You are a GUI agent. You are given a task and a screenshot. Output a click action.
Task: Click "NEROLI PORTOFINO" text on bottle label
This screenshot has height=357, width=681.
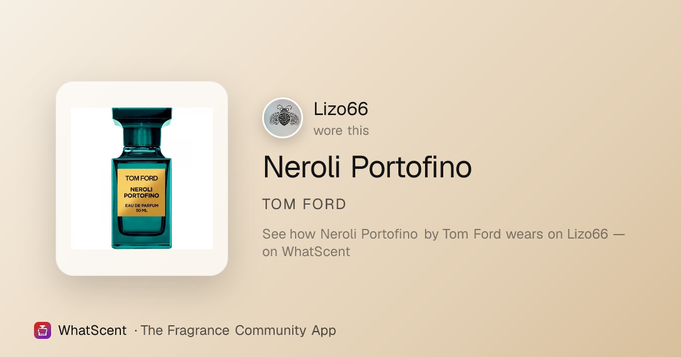[x=142, y=193]
